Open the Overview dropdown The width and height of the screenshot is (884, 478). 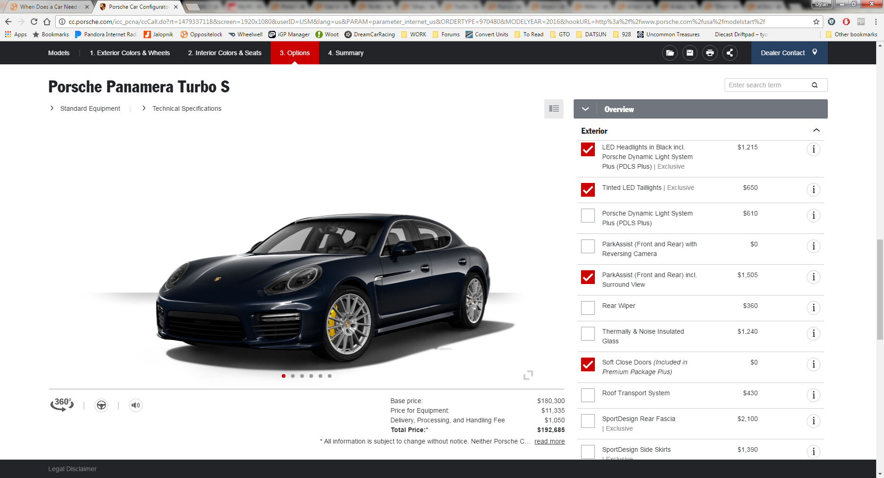tap(700, 109)
